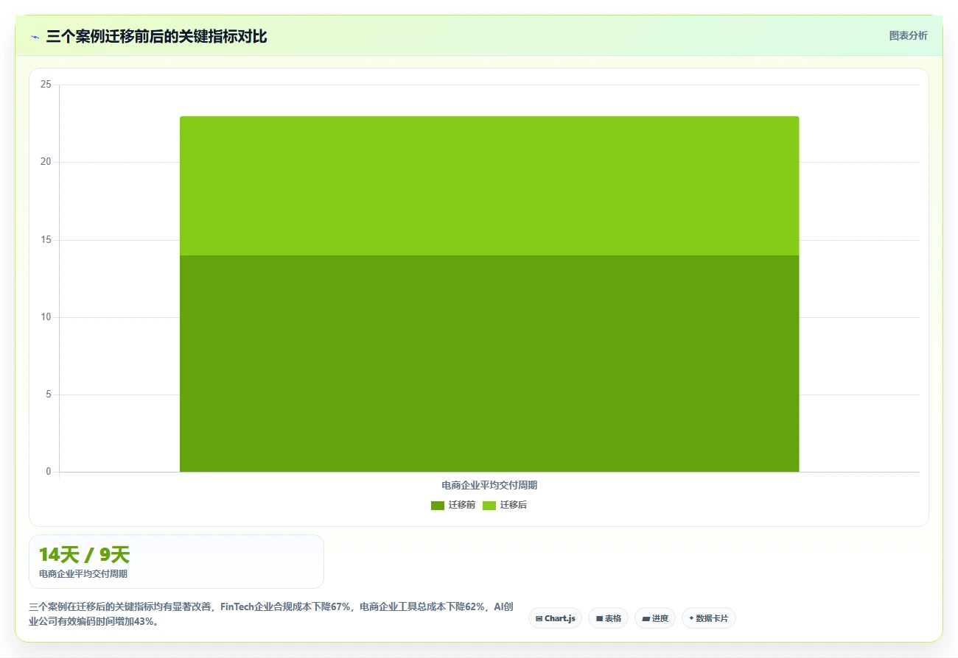Click the Chart.js tag chip
958x658 pixels.
click(x=555, y=618)
